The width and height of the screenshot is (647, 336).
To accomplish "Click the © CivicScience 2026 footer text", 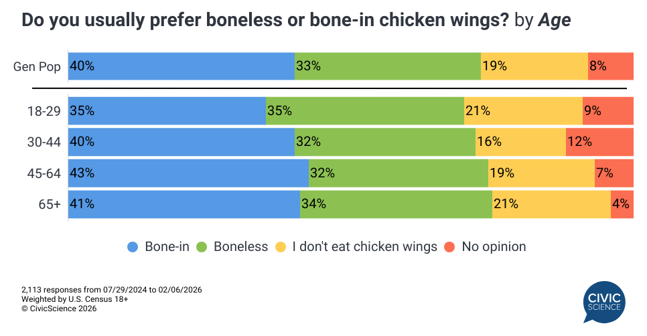I will [59, 309].
